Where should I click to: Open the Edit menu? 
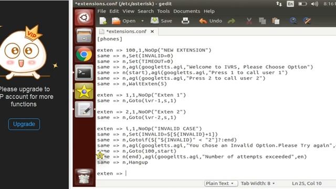(114, 11)
